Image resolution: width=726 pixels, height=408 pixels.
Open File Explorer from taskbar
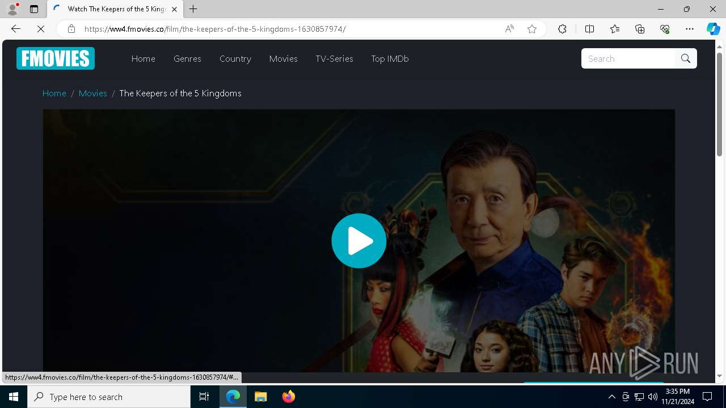(x=261, y=397)
